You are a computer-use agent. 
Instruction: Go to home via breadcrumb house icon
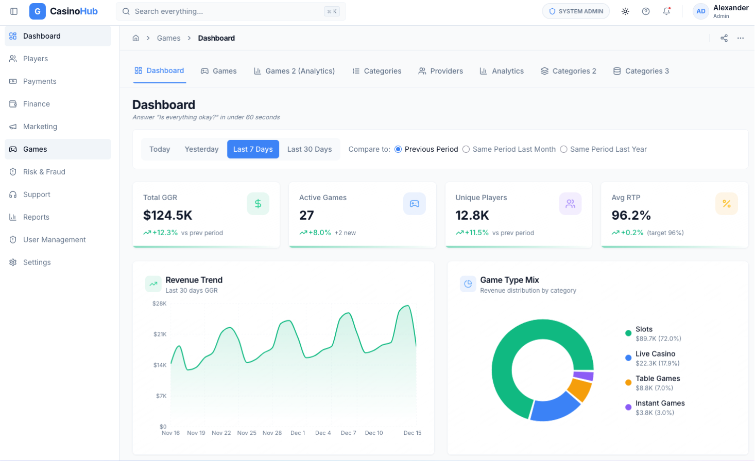136,38
